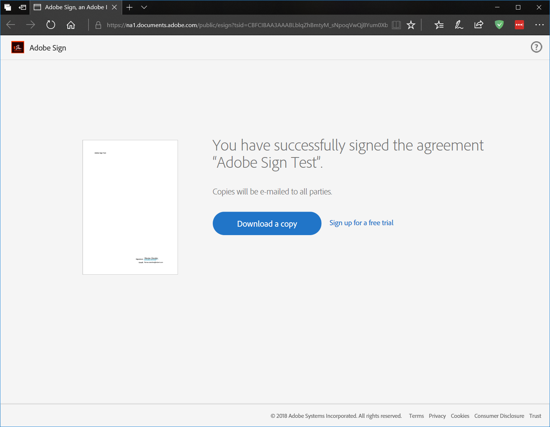This screenshot has height=427, width=550.
Task: Click the browser forward arrow
Action: tap(30, 25)
